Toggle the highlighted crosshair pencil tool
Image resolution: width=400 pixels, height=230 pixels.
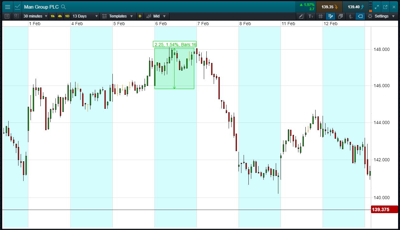coord(331,16)
